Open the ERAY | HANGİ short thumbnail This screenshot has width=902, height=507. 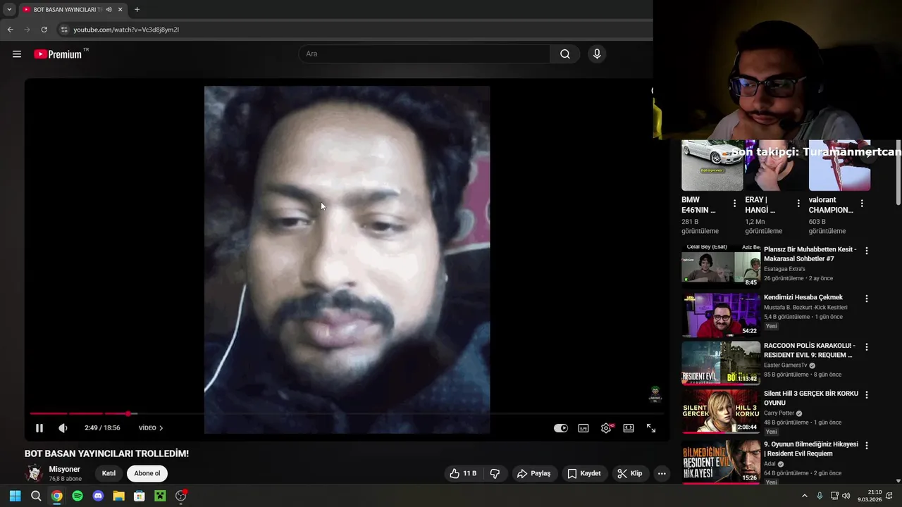click(776, 165)
